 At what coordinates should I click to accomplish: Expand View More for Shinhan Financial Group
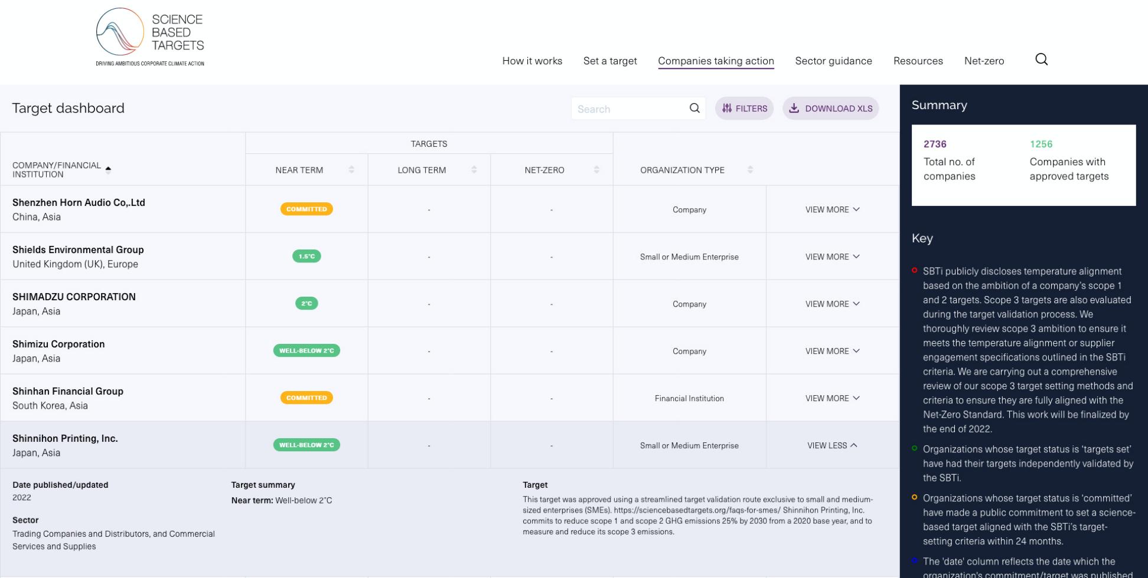832,398
